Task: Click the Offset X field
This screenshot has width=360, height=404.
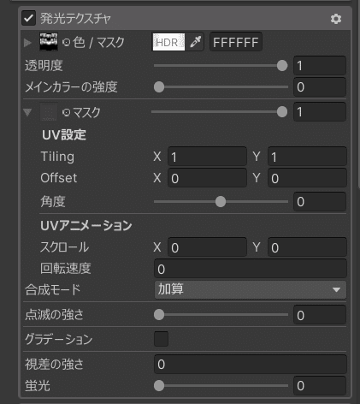Action: coord(207,178)
